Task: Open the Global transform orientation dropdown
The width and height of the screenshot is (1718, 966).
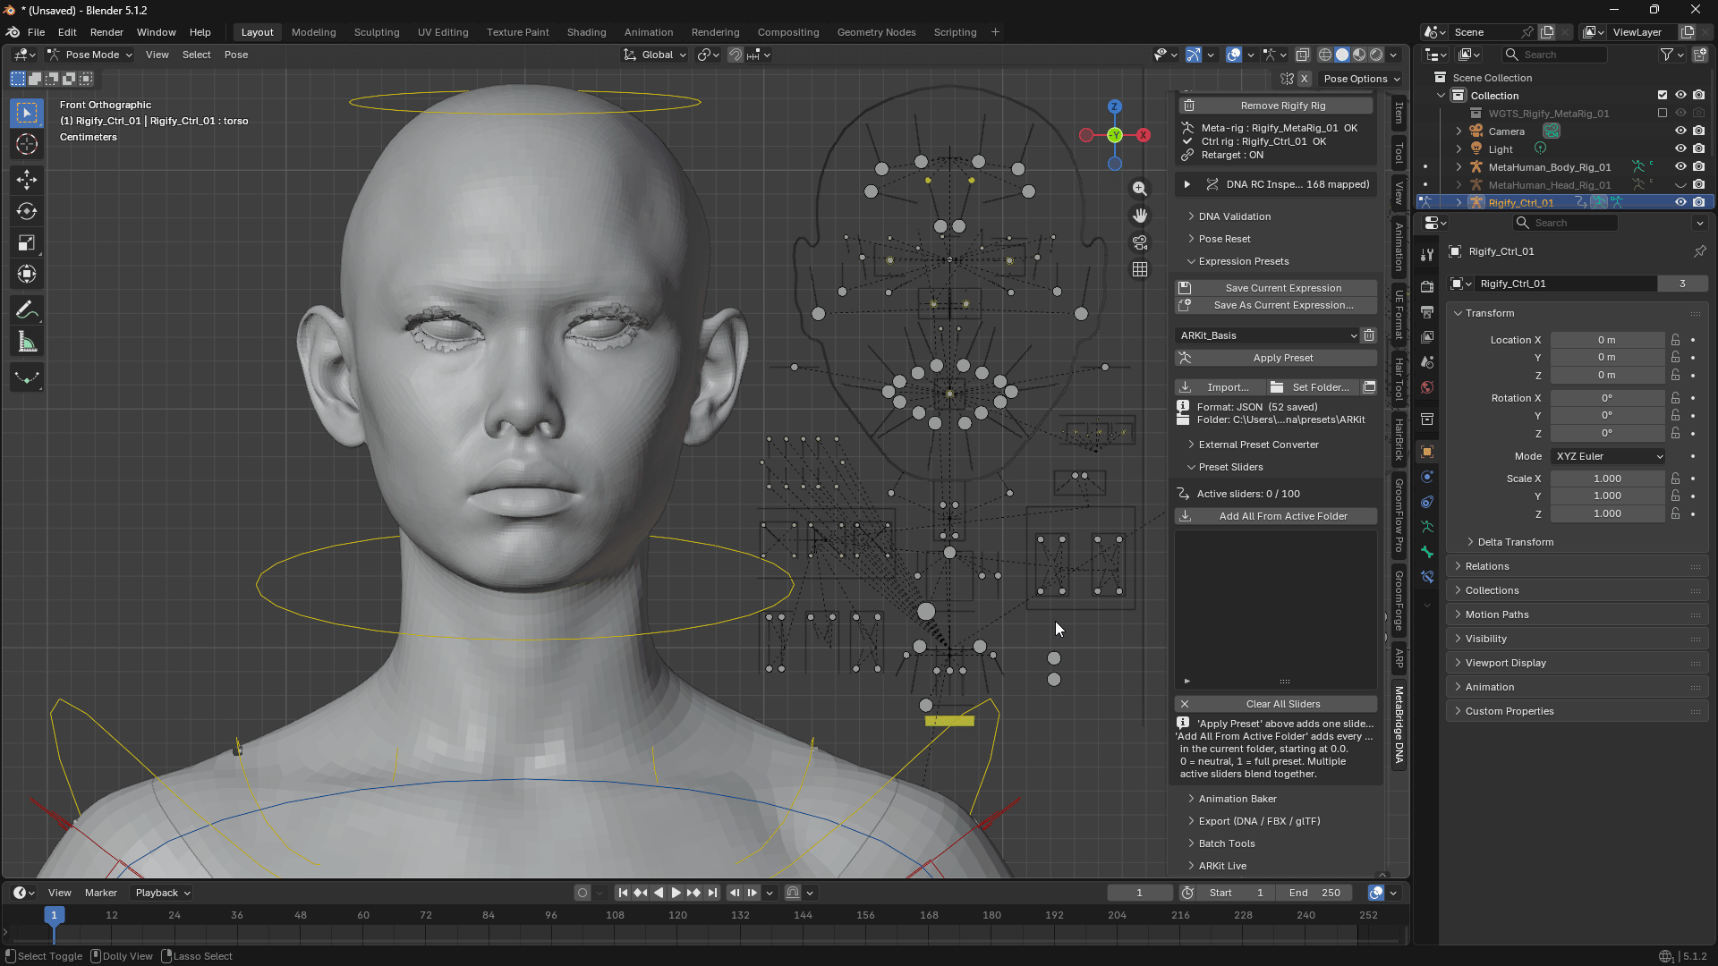Action: [655, 55]
